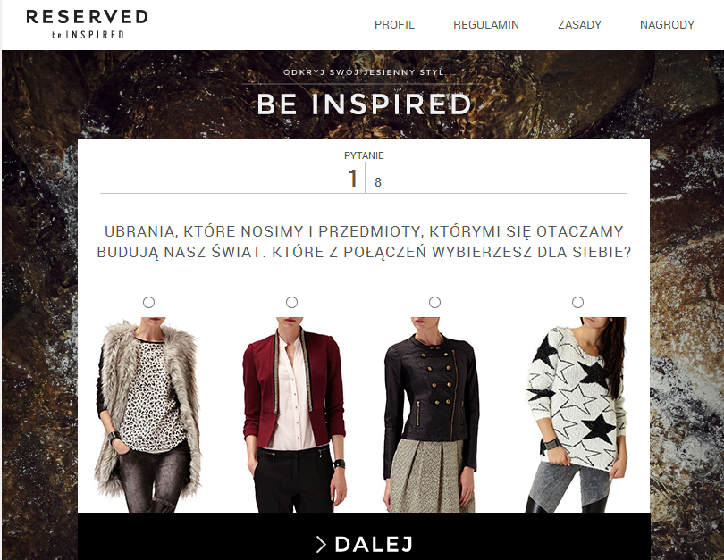
Task: Choose radio button above star sweater outfit
Action: (577, 302)
